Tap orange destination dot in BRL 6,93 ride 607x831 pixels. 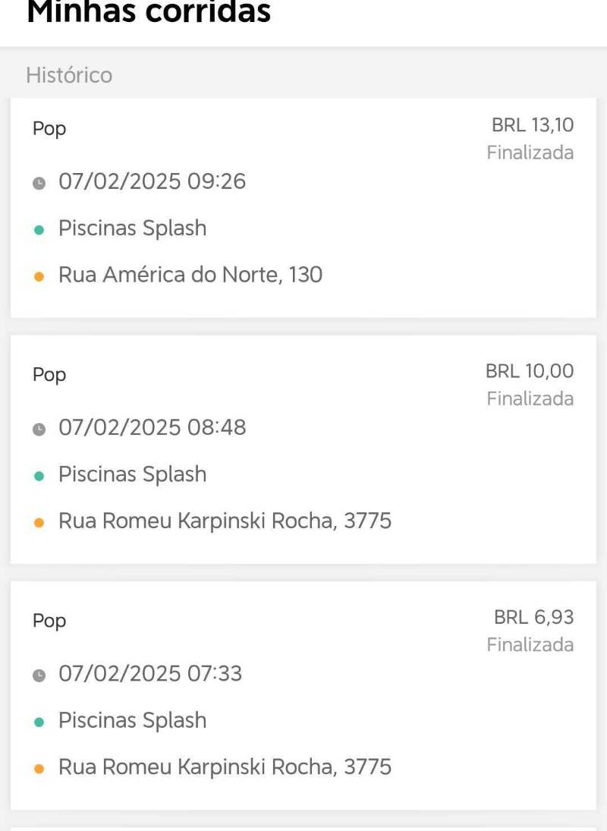39,769
